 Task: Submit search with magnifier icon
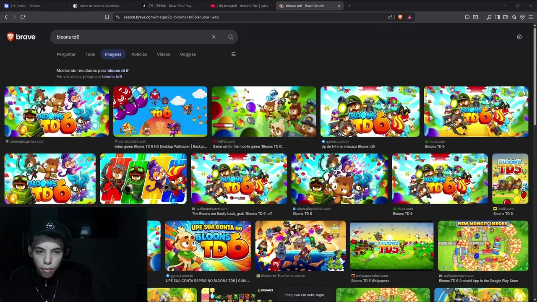[x=231, y=37]
